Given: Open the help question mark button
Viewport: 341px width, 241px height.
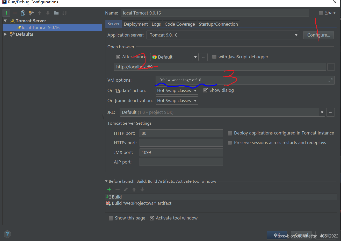Looking at the screenshot, I should point(7,234).
